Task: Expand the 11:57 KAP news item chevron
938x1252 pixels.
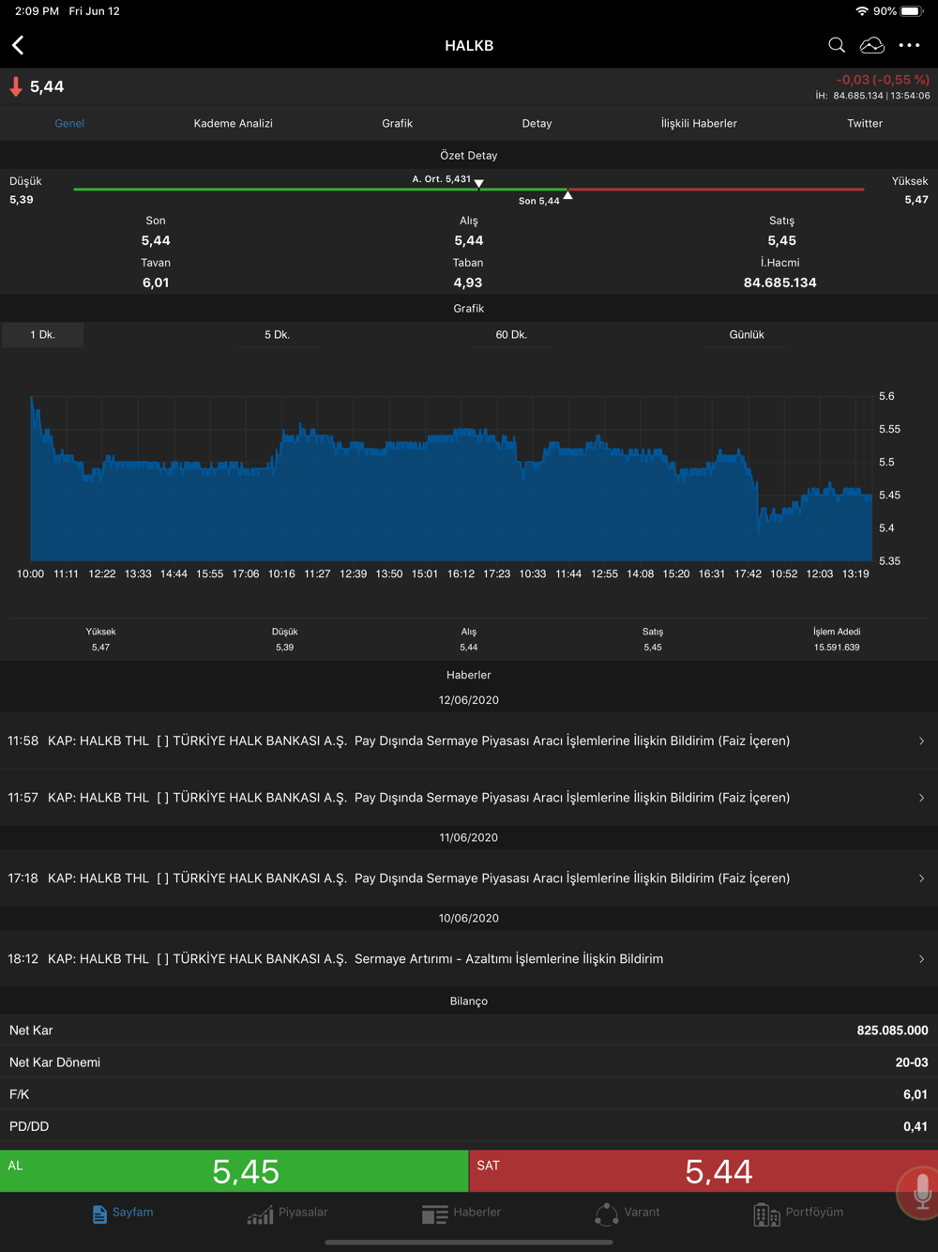Action: [x=921, y=798]
